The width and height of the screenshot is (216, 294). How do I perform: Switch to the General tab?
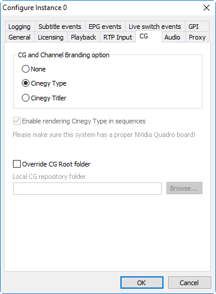19,37
